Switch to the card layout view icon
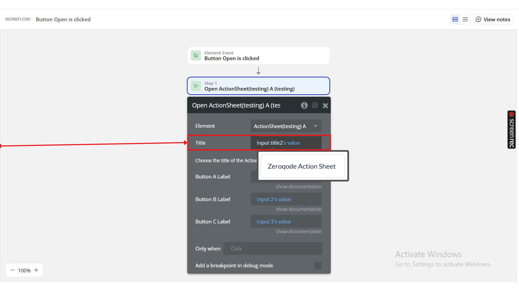The width and height of the screenshot is (519, 292). tap(455, 19)
